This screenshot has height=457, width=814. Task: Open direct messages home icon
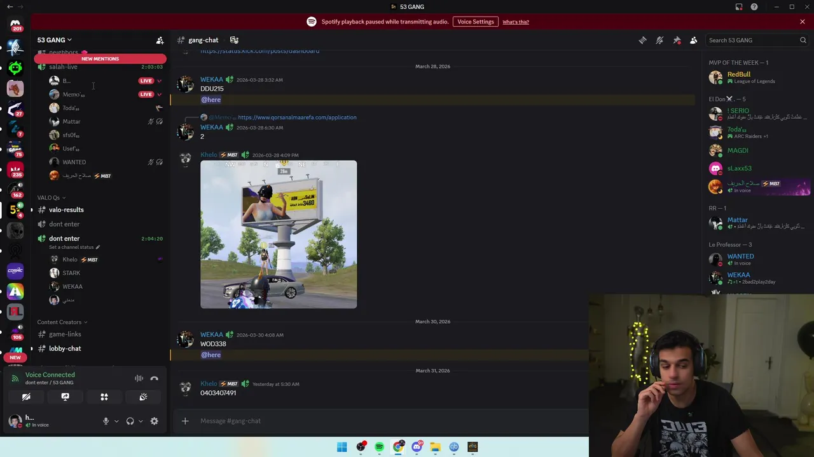[x=15, y=25]
